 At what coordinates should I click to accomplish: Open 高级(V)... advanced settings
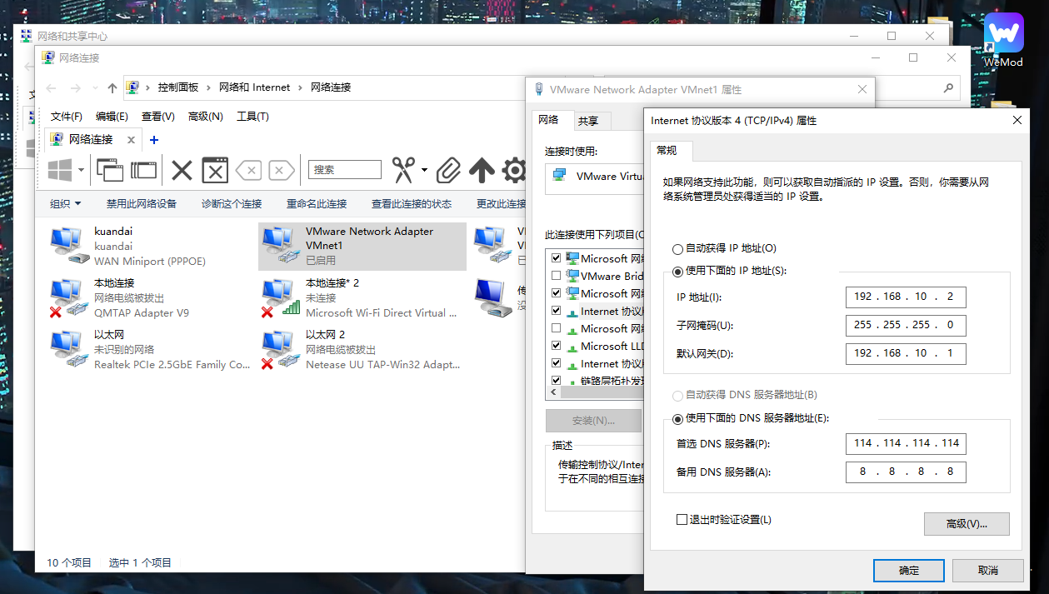(967, 524)
